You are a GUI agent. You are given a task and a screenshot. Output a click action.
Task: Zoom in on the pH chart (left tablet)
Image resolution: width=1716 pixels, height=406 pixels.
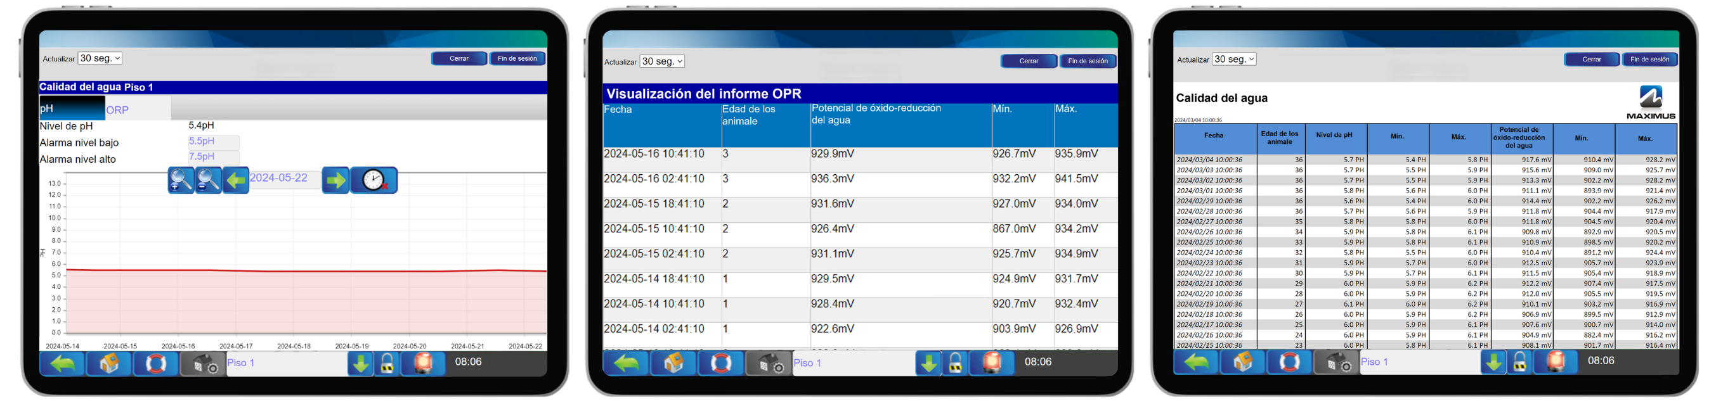point(181,180)
